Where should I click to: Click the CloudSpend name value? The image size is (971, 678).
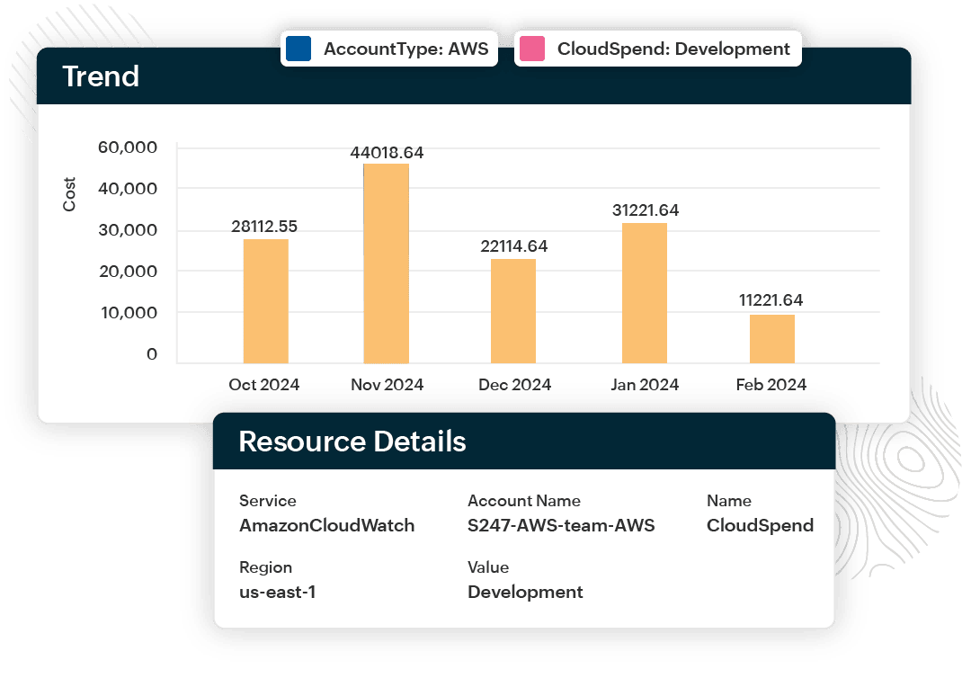click(759, 525)
